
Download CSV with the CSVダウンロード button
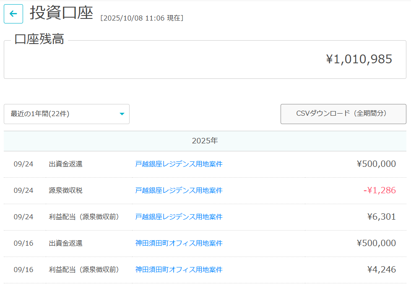343,114
